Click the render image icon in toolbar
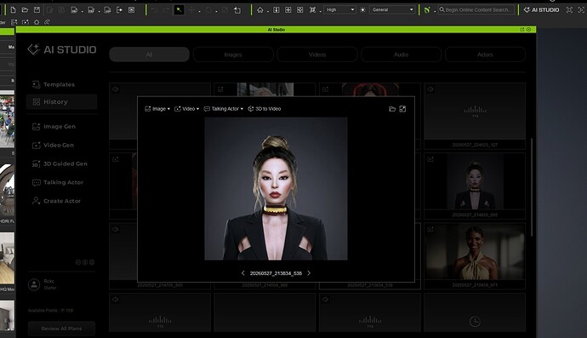Image resolution: width=587 pixels, height=338 pixels. point(131,10)
